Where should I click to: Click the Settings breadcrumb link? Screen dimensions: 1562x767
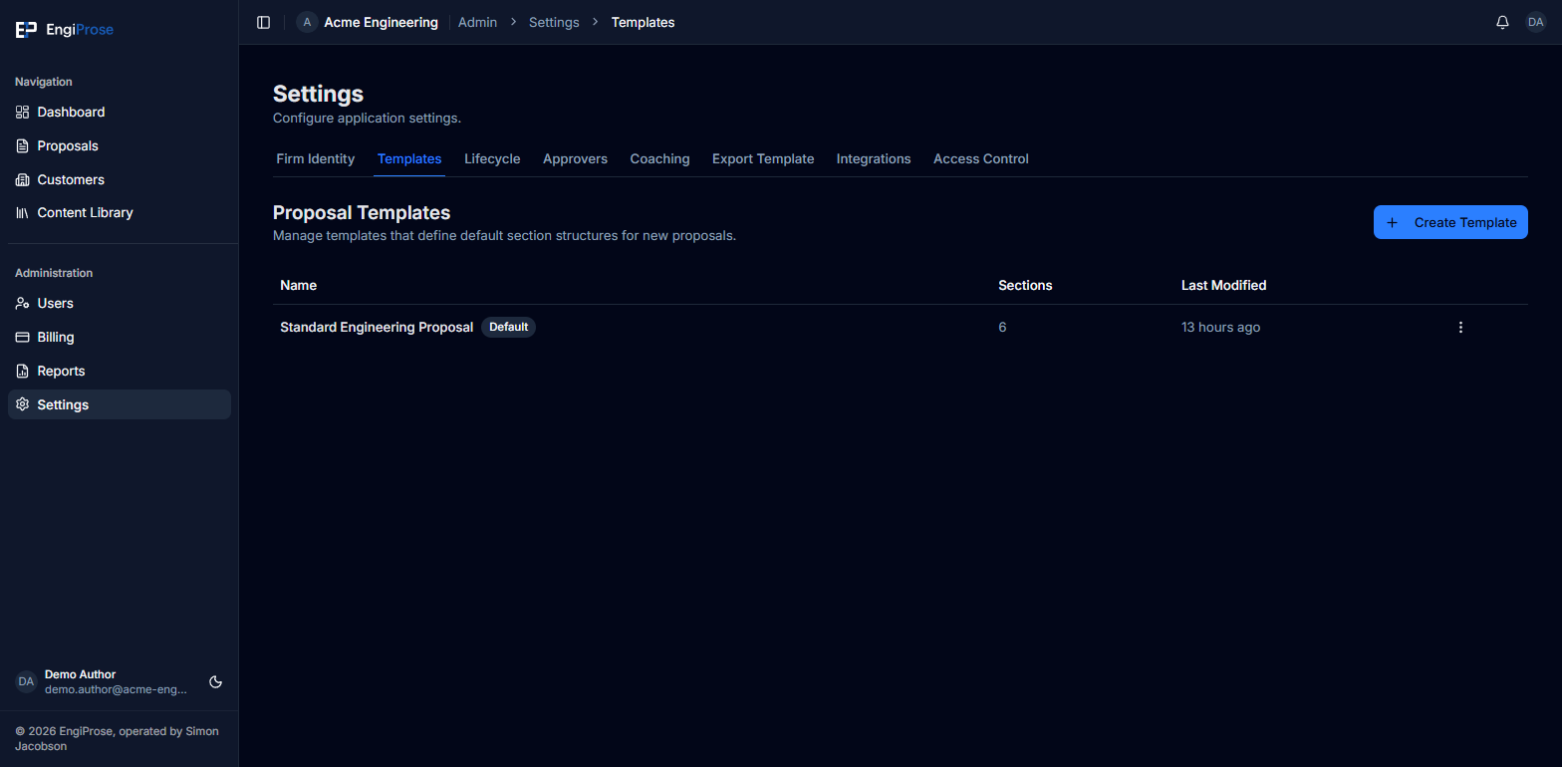(554, 22)
